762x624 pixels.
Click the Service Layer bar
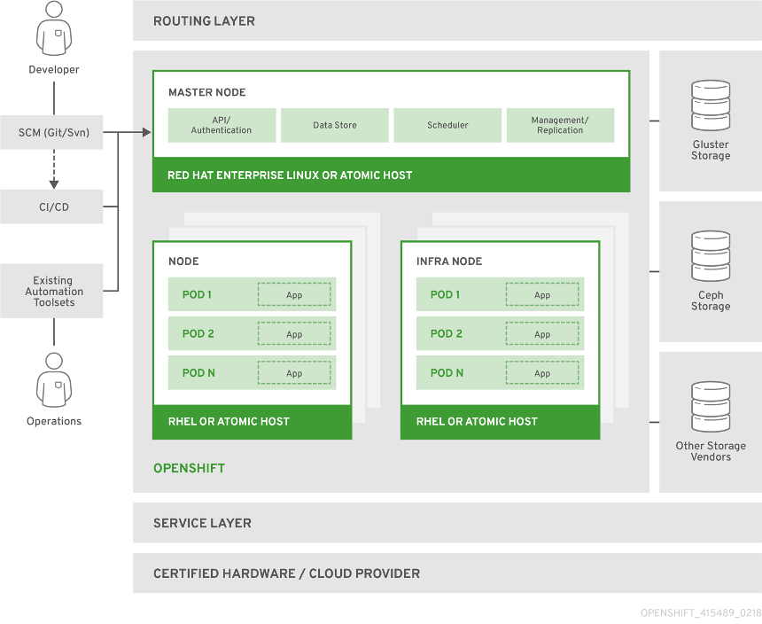447,523
